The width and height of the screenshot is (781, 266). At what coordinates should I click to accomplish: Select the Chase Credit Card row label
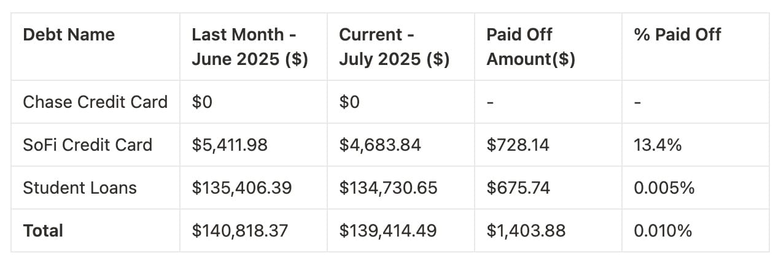pyautogui.click(x=95, y=102)
